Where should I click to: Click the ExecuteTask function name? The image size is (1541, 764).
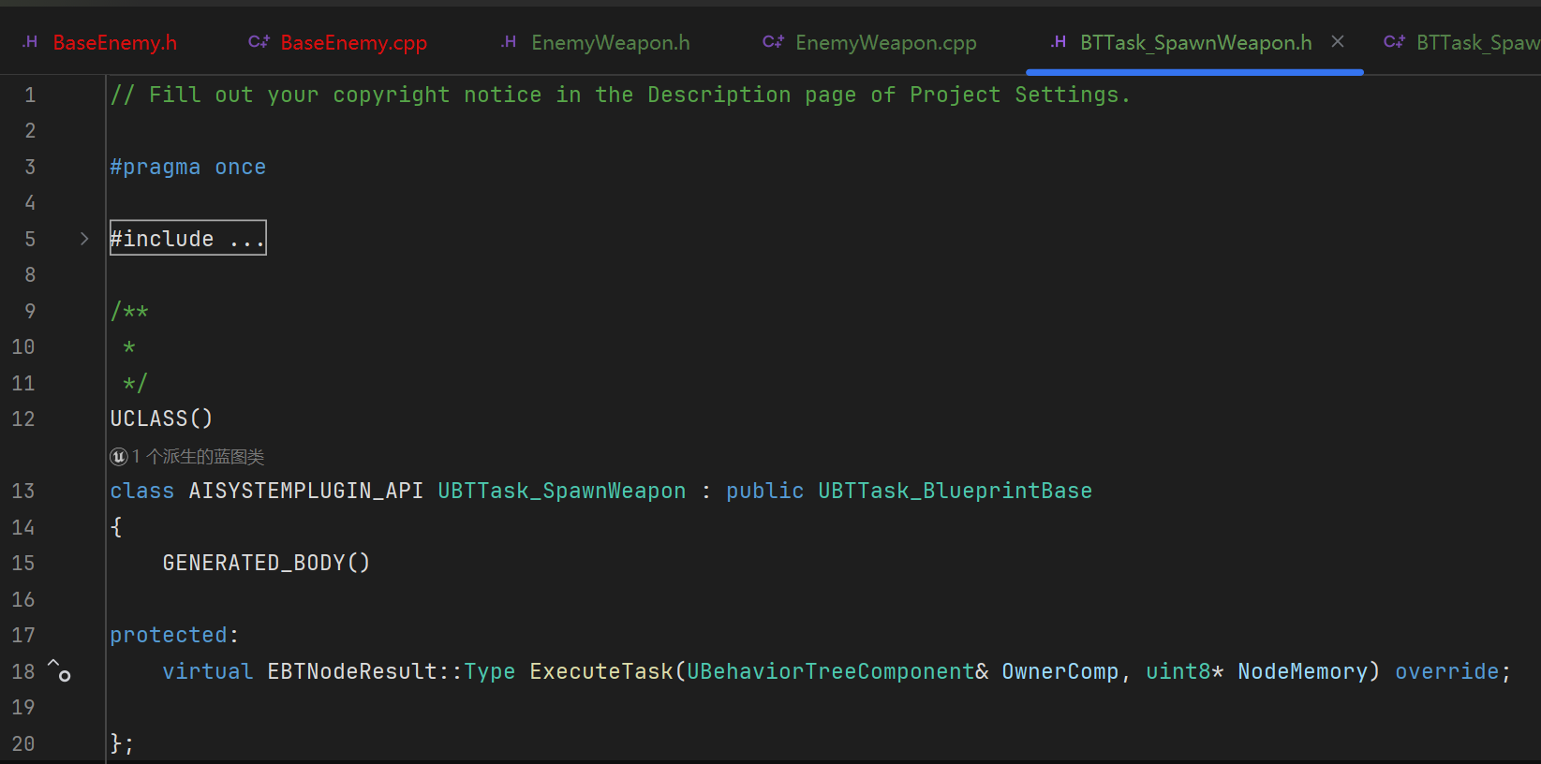point(601,671)
